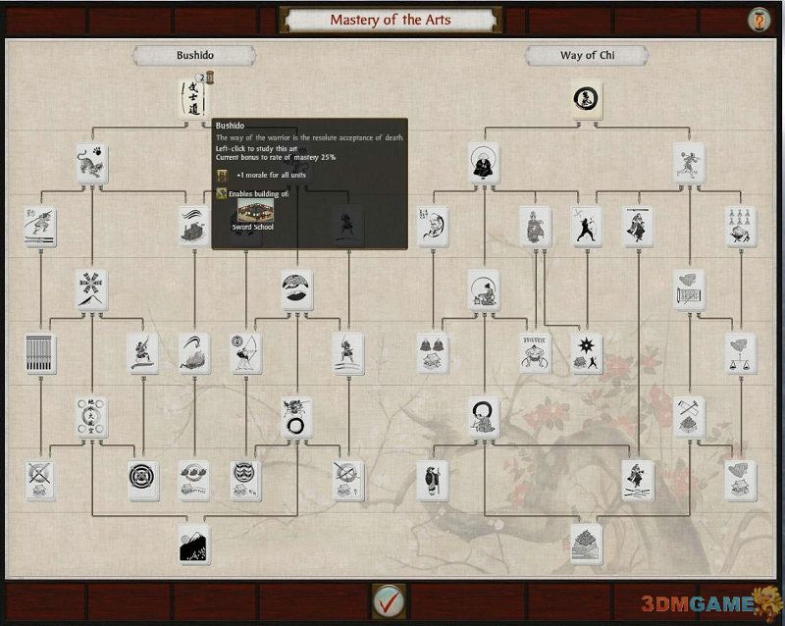Select the Way of Chi brush-circle root art
785x626 pixels.
point(587,99)
